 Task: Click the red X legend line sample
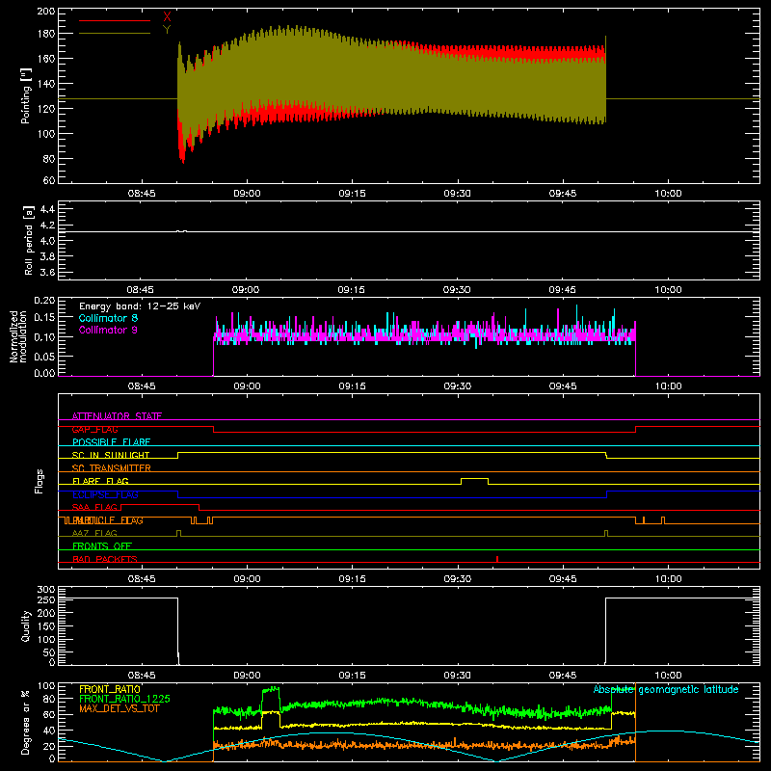point(115,20)
